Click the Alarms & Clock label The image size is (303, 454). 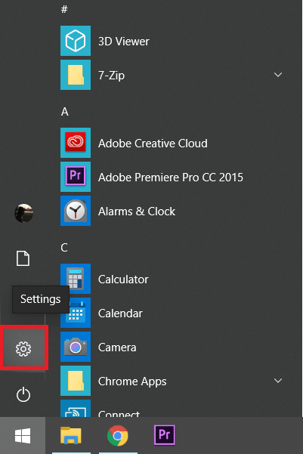point(137,212)
